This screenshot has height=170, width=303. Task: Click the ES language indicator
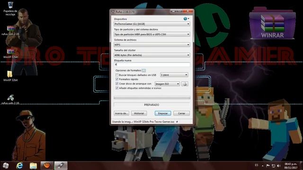coord(257,165)
